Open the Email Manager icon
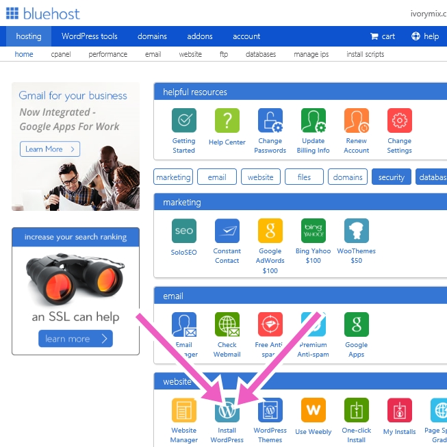This screenshot has height=447, width=447. (x=184, y=324)
